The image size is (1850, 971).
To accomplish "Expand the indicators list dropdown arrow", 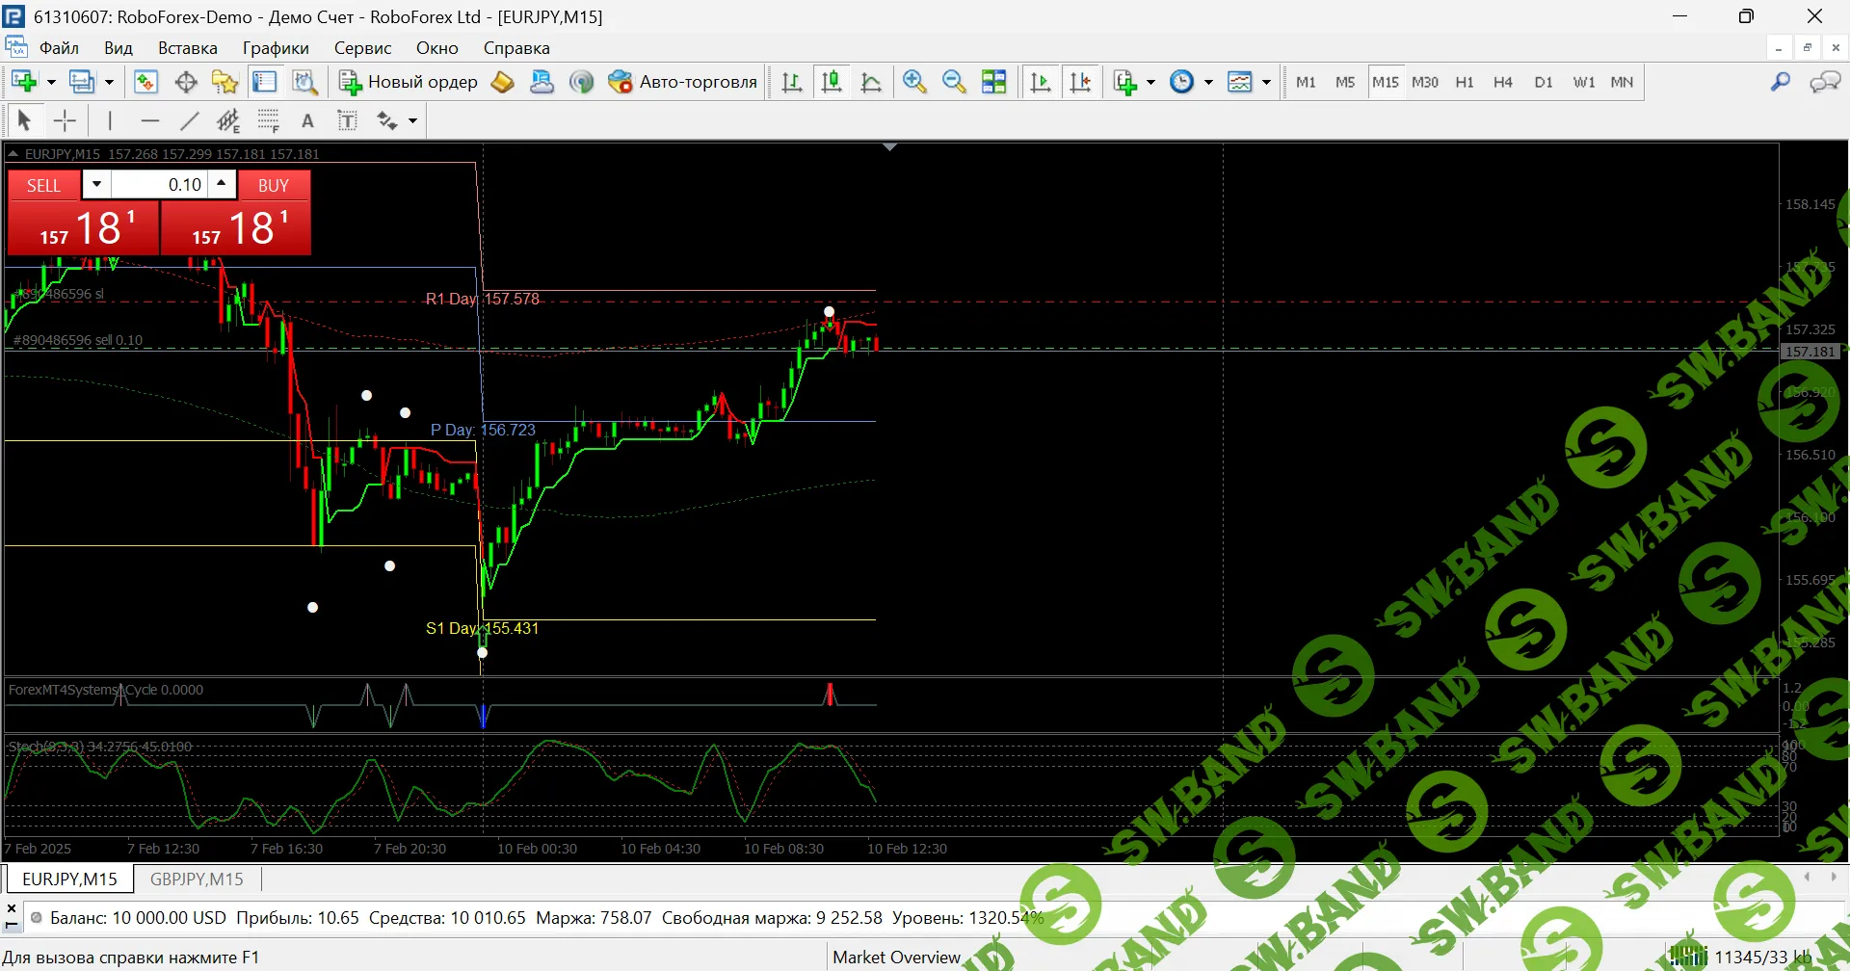I will (x=1150, y=83).
